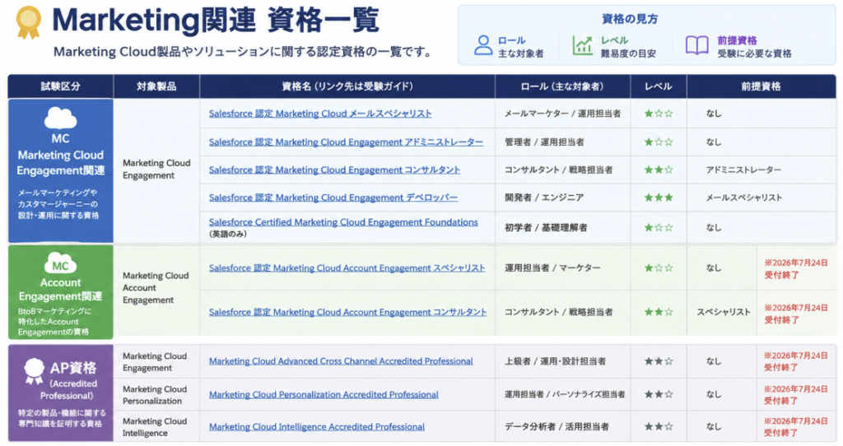Click the three-star rating for デベロッパー
This screenshot has height=446, width=843.
[659, 197]
